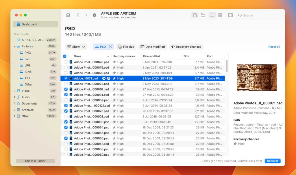Click the Recover button
Viewport: 296px width, 175px height.
click(x=272, y=161)
